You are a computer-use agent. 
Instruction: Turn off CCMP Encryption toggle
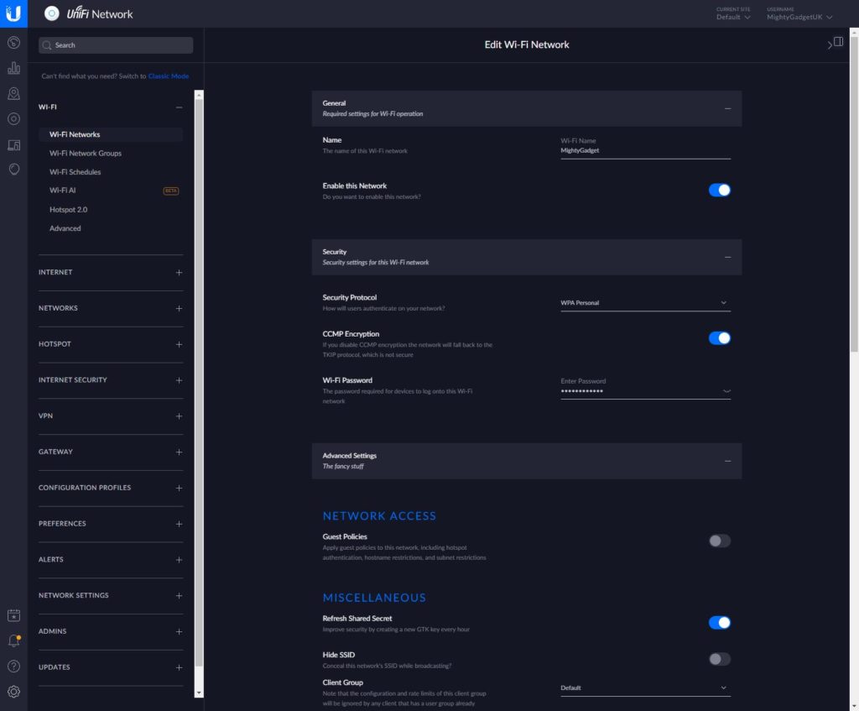point(719,338)
